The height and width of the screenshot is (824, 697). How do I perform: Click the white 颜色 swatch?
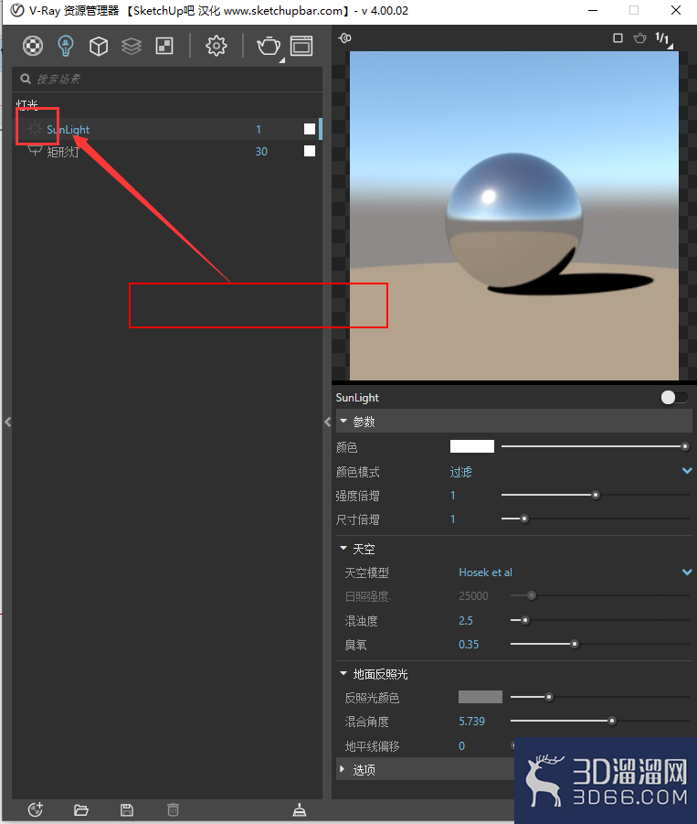(x=472, y=446)
